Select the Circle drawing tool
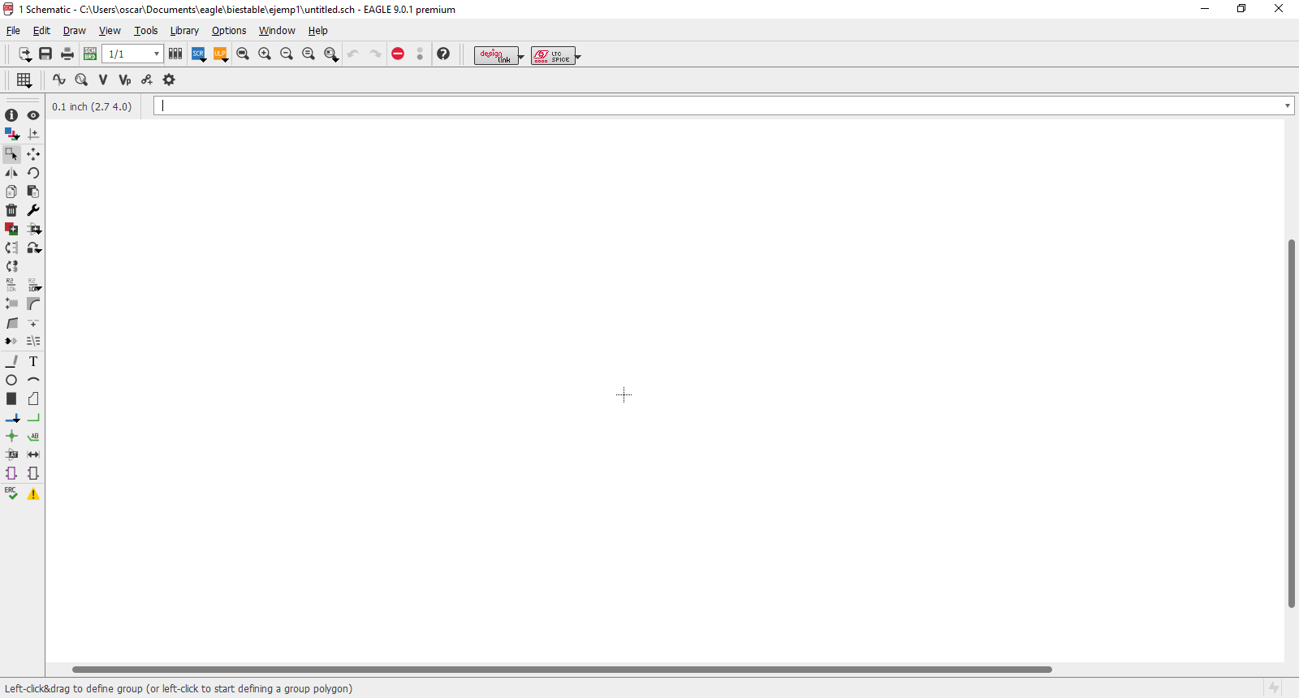 (x=11, y=380)
